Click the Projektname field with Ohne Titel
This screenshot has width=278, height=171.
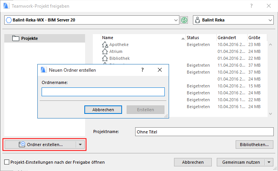[204, 132]
